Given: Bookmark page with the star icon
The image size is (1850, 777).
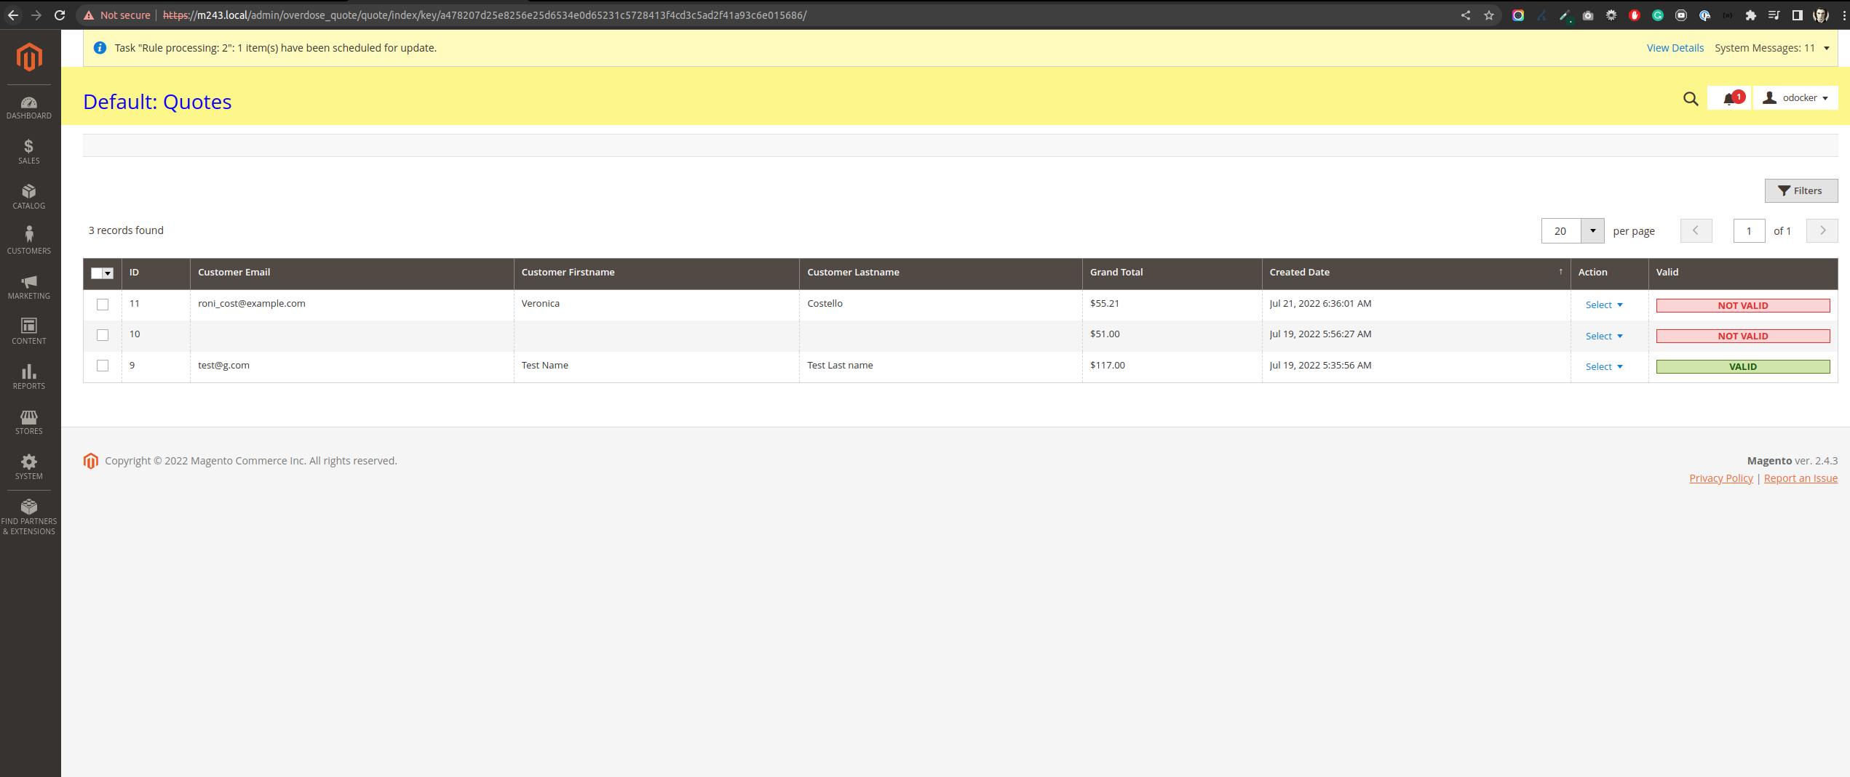Looking at the screenshot, I should pyautogui.click(x=1489, y=15).
